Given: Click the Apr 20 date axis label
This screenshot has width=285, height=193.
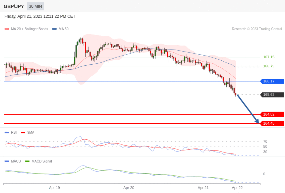Looking at the screenshot, I should click(x=129, y=188).
